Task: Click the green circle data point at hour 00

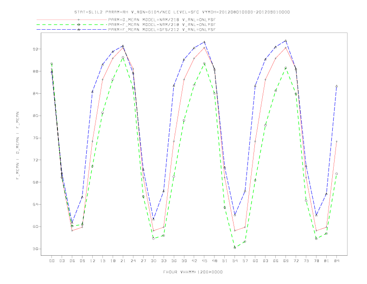Action: 52,64
